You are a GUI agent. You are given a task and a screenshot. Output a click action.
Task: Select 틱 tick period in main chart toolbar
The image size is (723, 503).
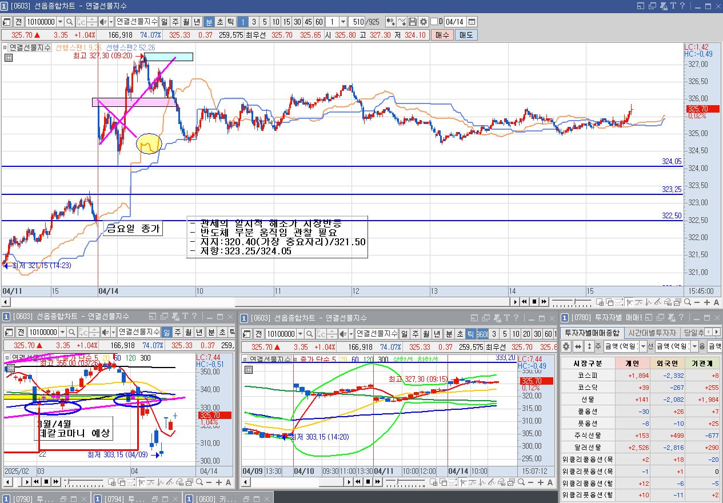[230, 22]
